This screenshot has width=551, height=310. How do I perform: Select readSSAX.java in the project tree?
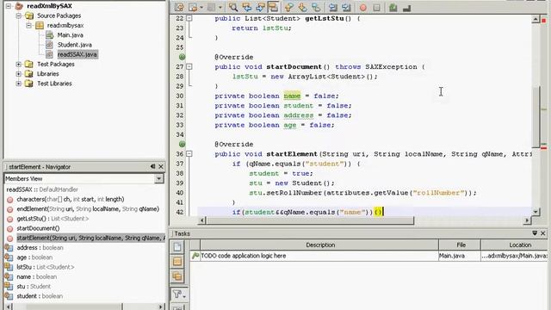(x=77, y=54)
